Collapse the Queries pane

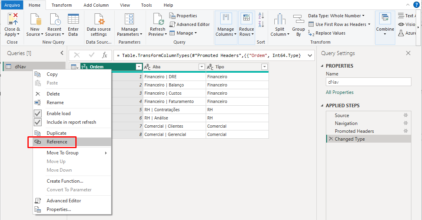(x=62, y=53)
